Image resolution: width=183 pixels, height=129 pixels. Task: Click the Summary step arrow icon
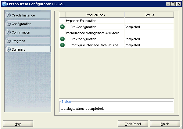click(9, 49)
